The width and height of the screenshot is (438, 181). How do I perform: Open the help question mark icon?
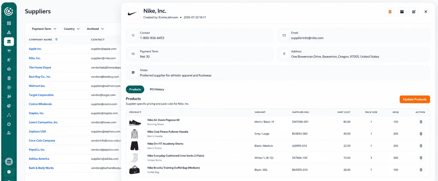click(9, 172)
